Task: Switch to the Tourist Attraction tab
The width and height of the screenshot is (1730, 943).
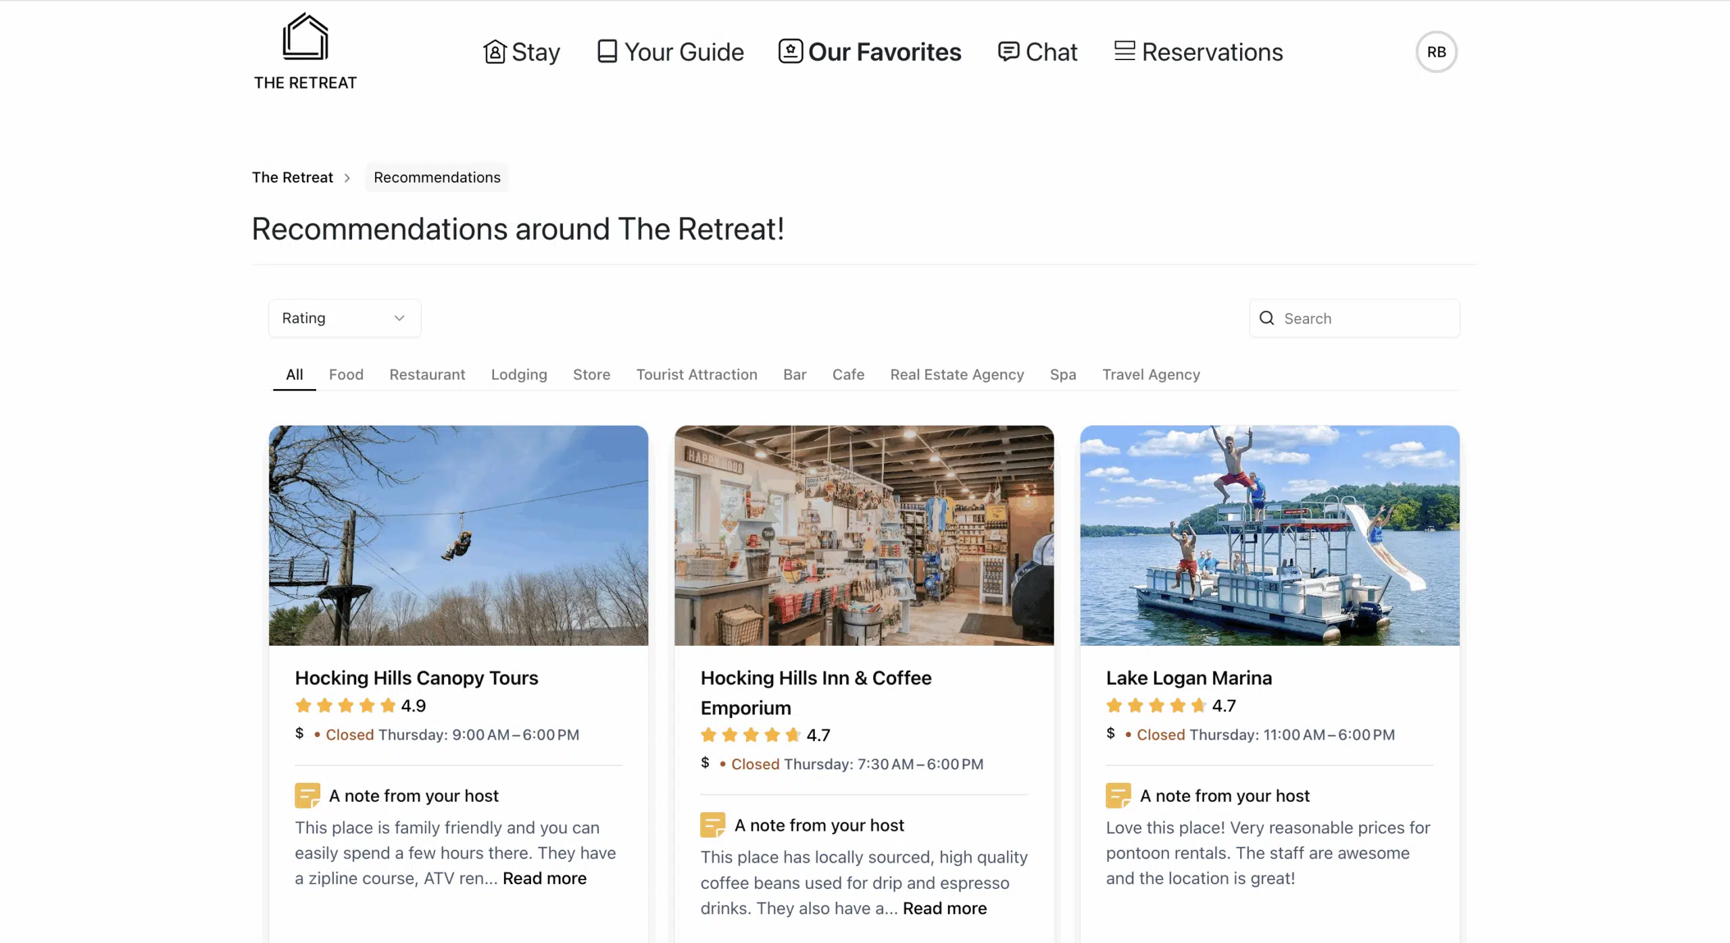Action: 697,374
